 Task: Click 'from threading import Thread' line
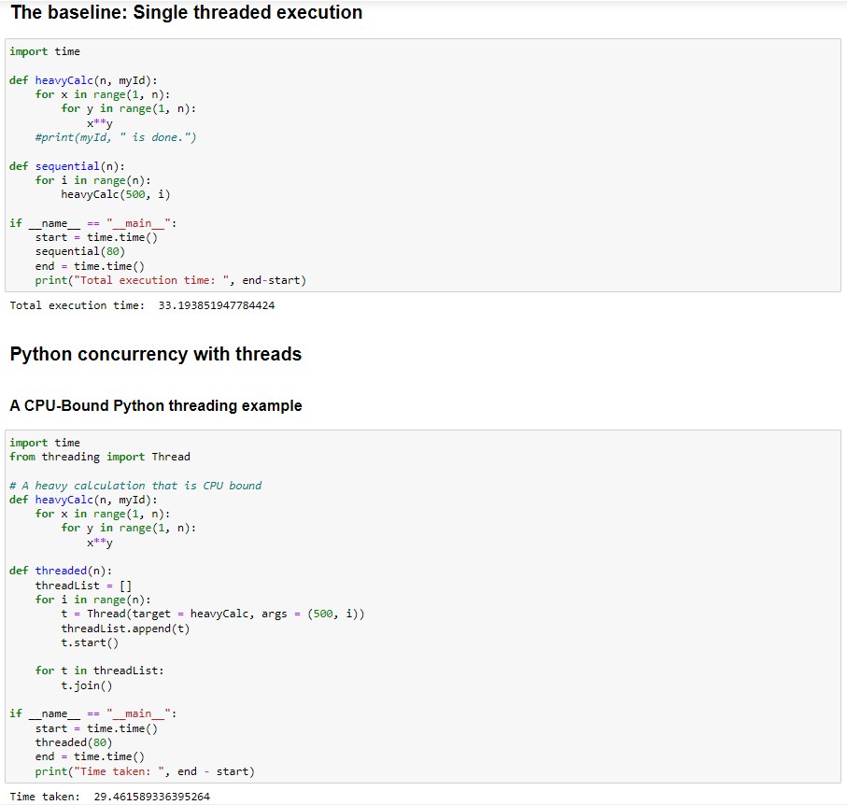[x=100, y=457]
